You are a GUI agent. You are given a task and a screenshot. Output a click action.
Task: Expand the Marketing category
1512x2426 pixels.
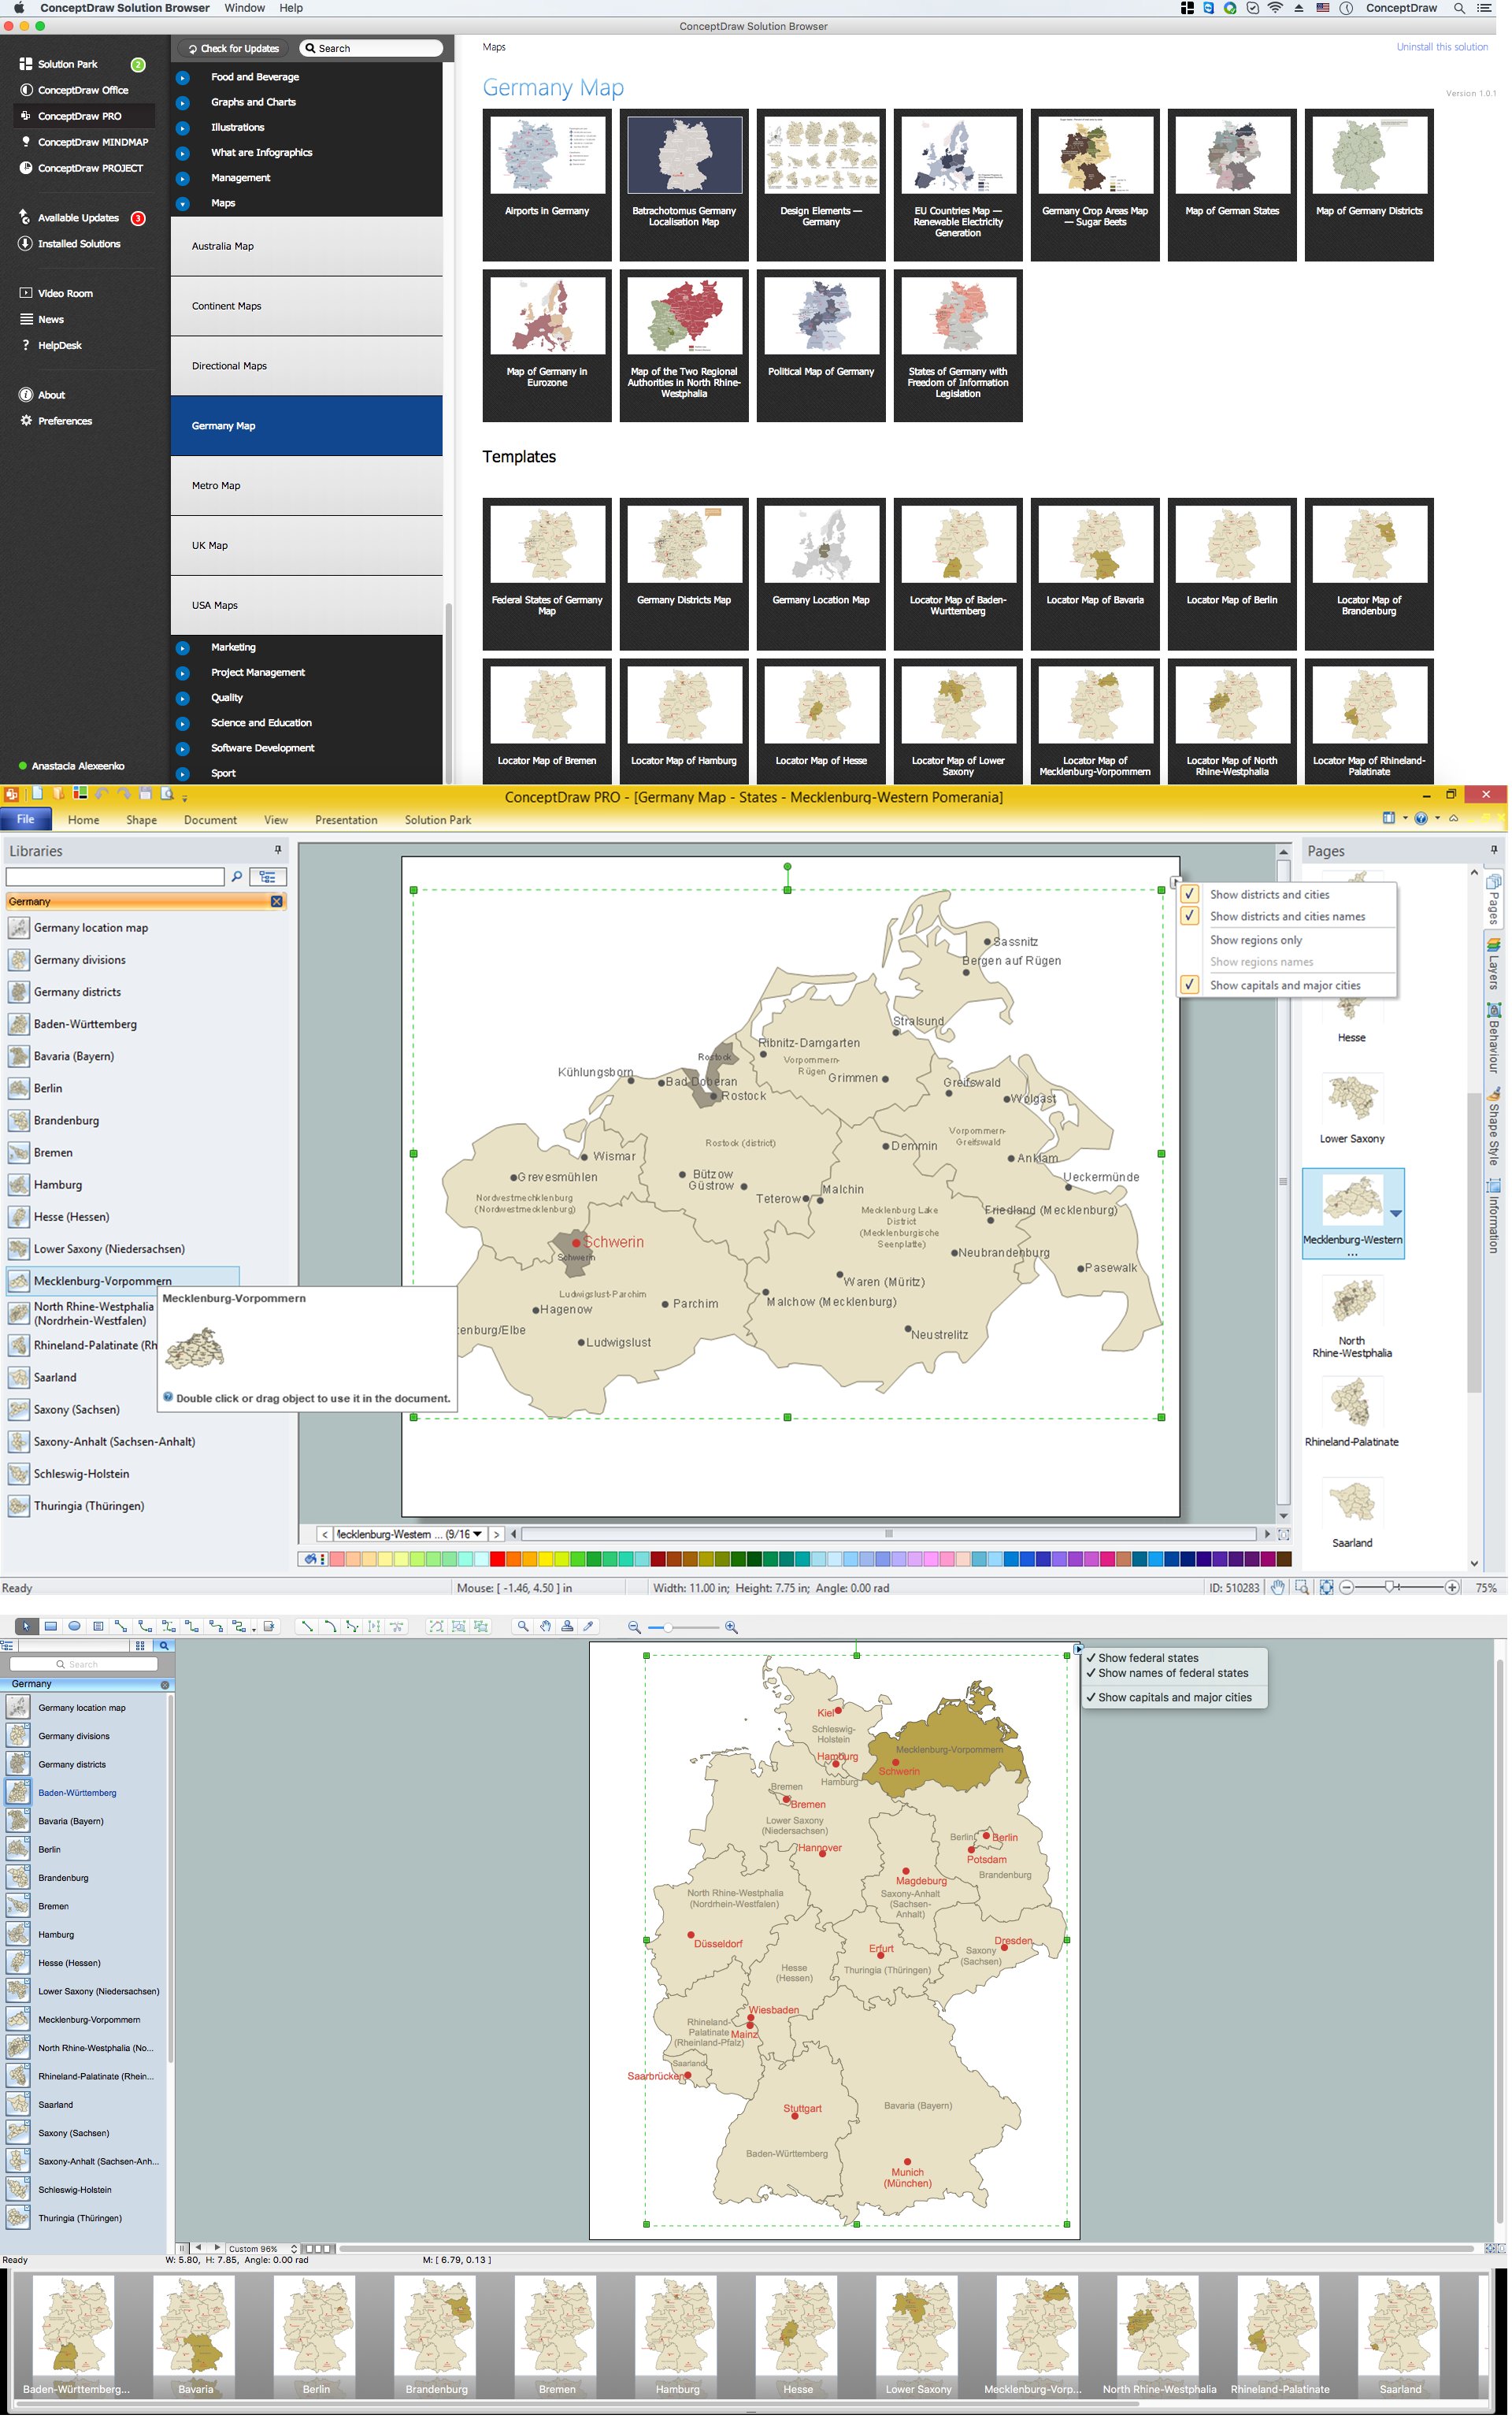tap(182, 648)
